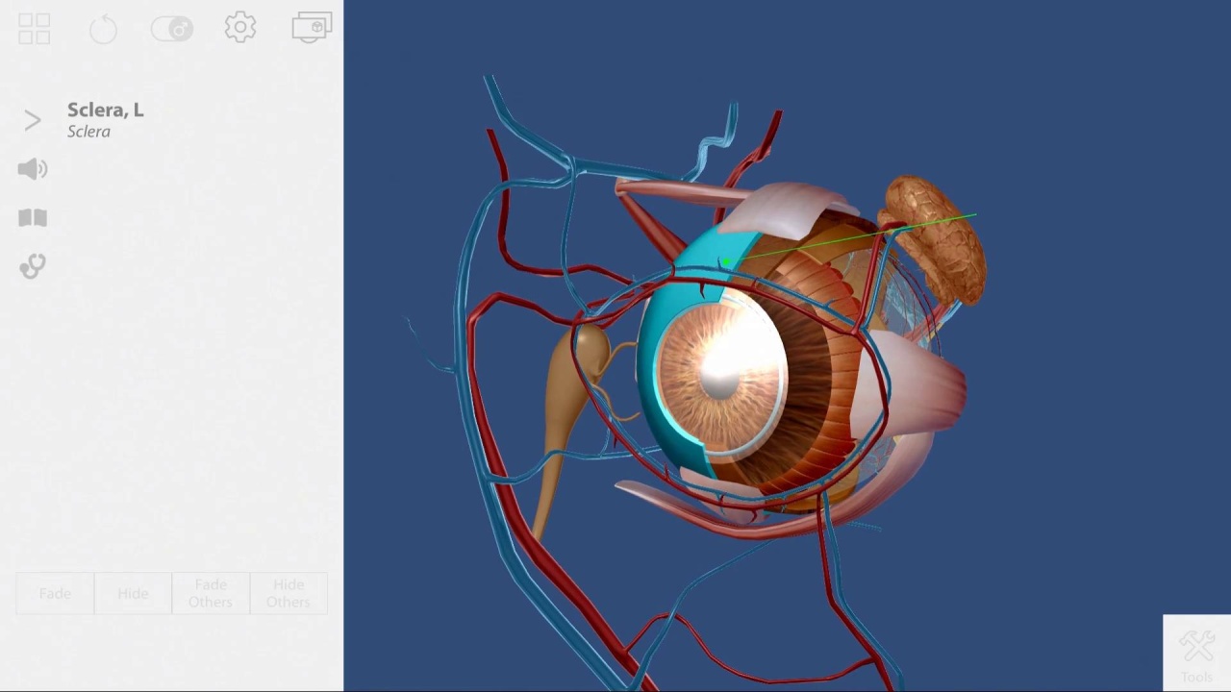This screenshot has width=1231, height=692.
Task: Click the Sclera, L structure title
Action: click(105, 110)
